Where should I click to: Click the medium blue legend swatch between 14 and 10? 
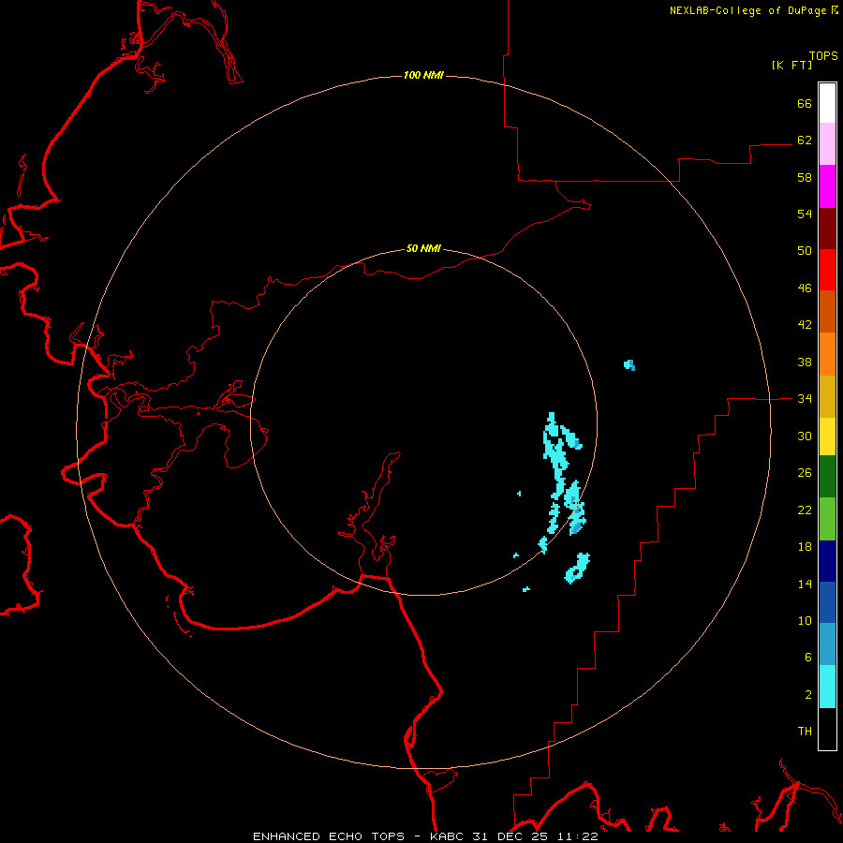point(827,602)
